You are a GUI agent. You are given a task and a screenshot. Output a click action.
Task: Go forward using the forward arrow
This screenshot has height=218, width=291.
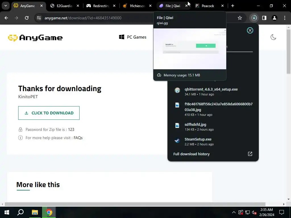[16, 18]
